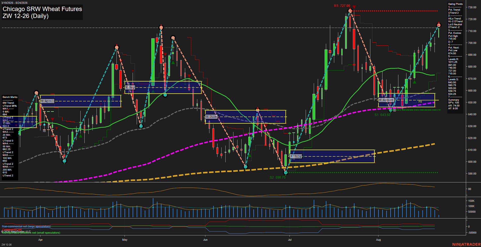Click the UTrend 96% benchmark value
The image size is (481, 247).
coord(10,106)
